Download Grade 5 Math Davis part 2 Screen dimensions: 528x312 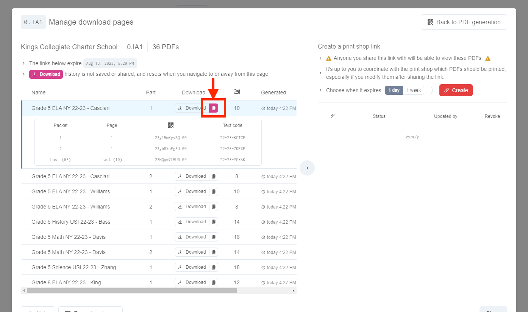[192, 252]
